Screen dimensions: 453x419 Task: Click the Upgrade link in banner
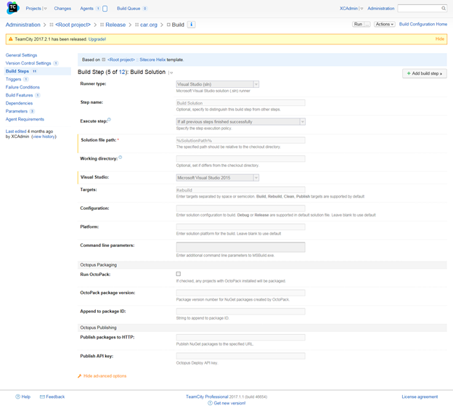[97, 39]
